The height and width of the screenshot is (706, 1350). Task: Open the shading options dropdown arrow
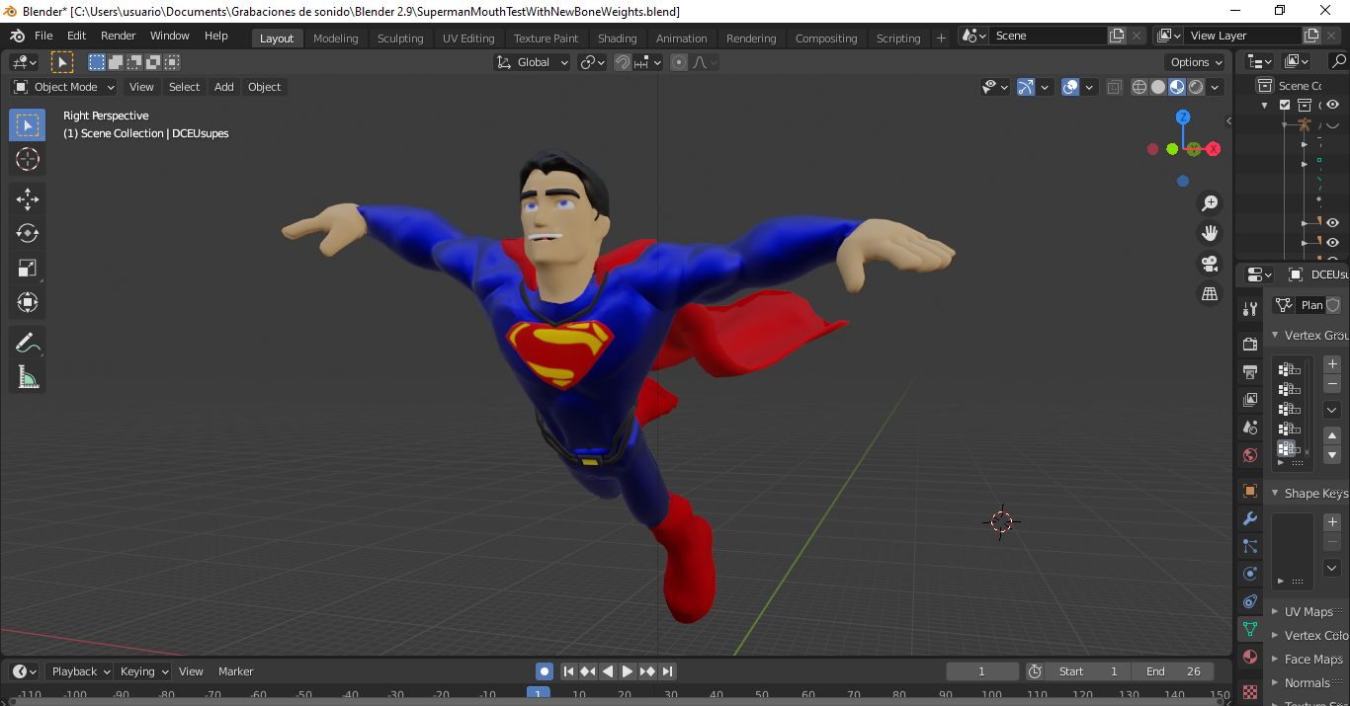coord(1216,87)
